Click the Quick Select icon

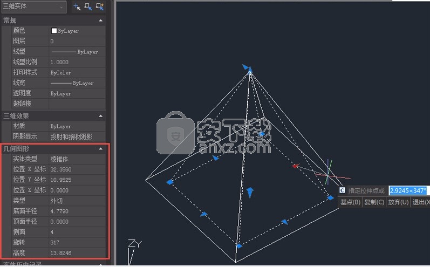[99, 6]
